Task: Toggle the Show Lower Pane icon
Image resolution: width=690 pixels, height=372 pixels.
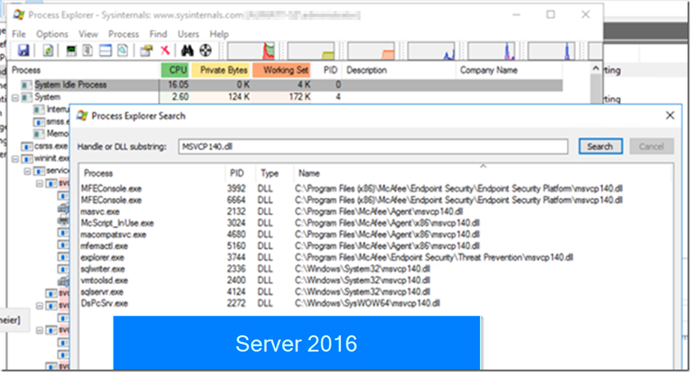Action: [106, 51]
